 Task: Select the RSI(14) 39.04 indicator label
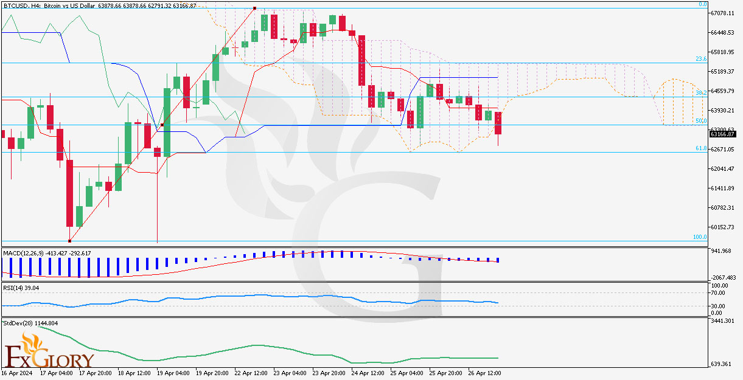tap(21, 287)
